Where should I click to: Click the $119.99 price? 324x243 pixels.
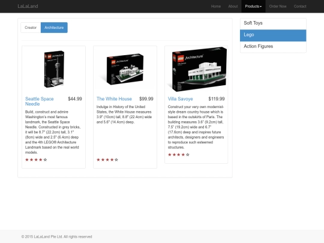tap(217, 99)
